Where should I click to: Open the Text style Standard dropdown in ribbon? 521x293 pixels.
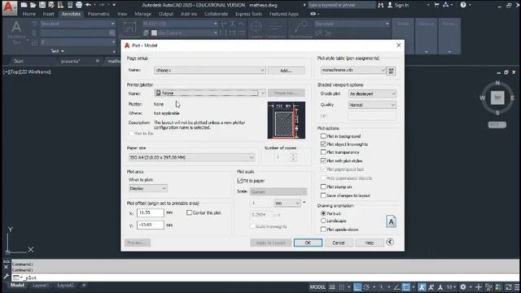pyautogui.click(x=78, y=24)
